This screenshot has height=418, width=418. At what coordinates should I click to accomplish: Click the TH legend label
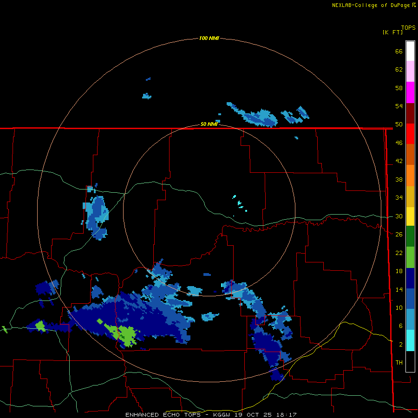(x=399, y=362)
